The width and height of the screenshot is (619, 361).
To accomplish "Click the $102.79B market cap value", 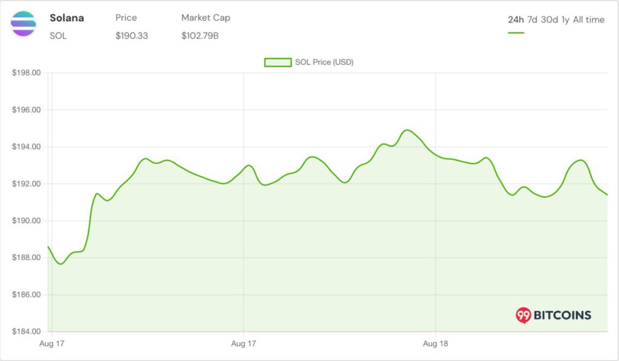I will [x=200, y=36].
